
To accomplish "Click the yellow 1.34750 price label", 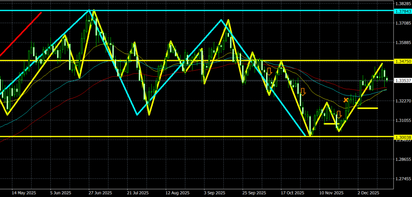I will [x=403, y=61].
